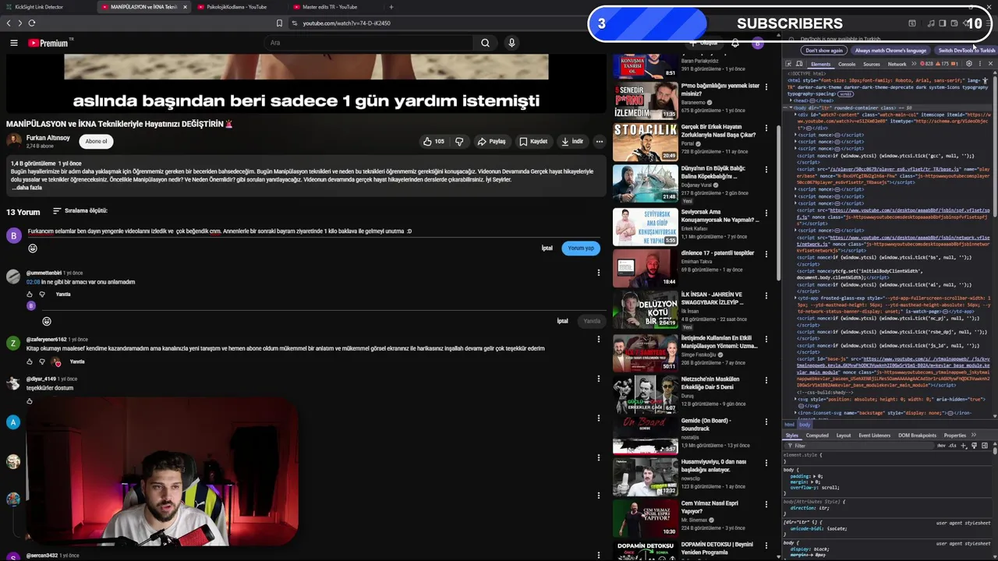Select html in DevTools breadcrumb
Screen dimensions: 998x561
coord(789,425)
